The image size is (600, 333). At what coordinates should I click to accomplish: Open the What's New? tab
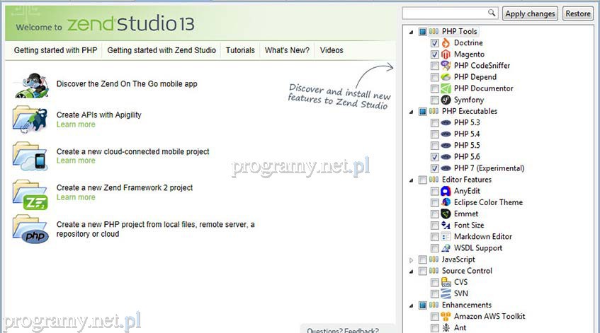click(287, 50)
